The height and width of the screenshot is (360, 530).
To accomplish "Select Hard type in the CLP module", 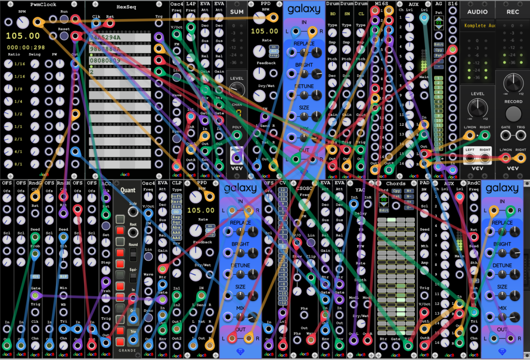I will (x=176, y=201).
